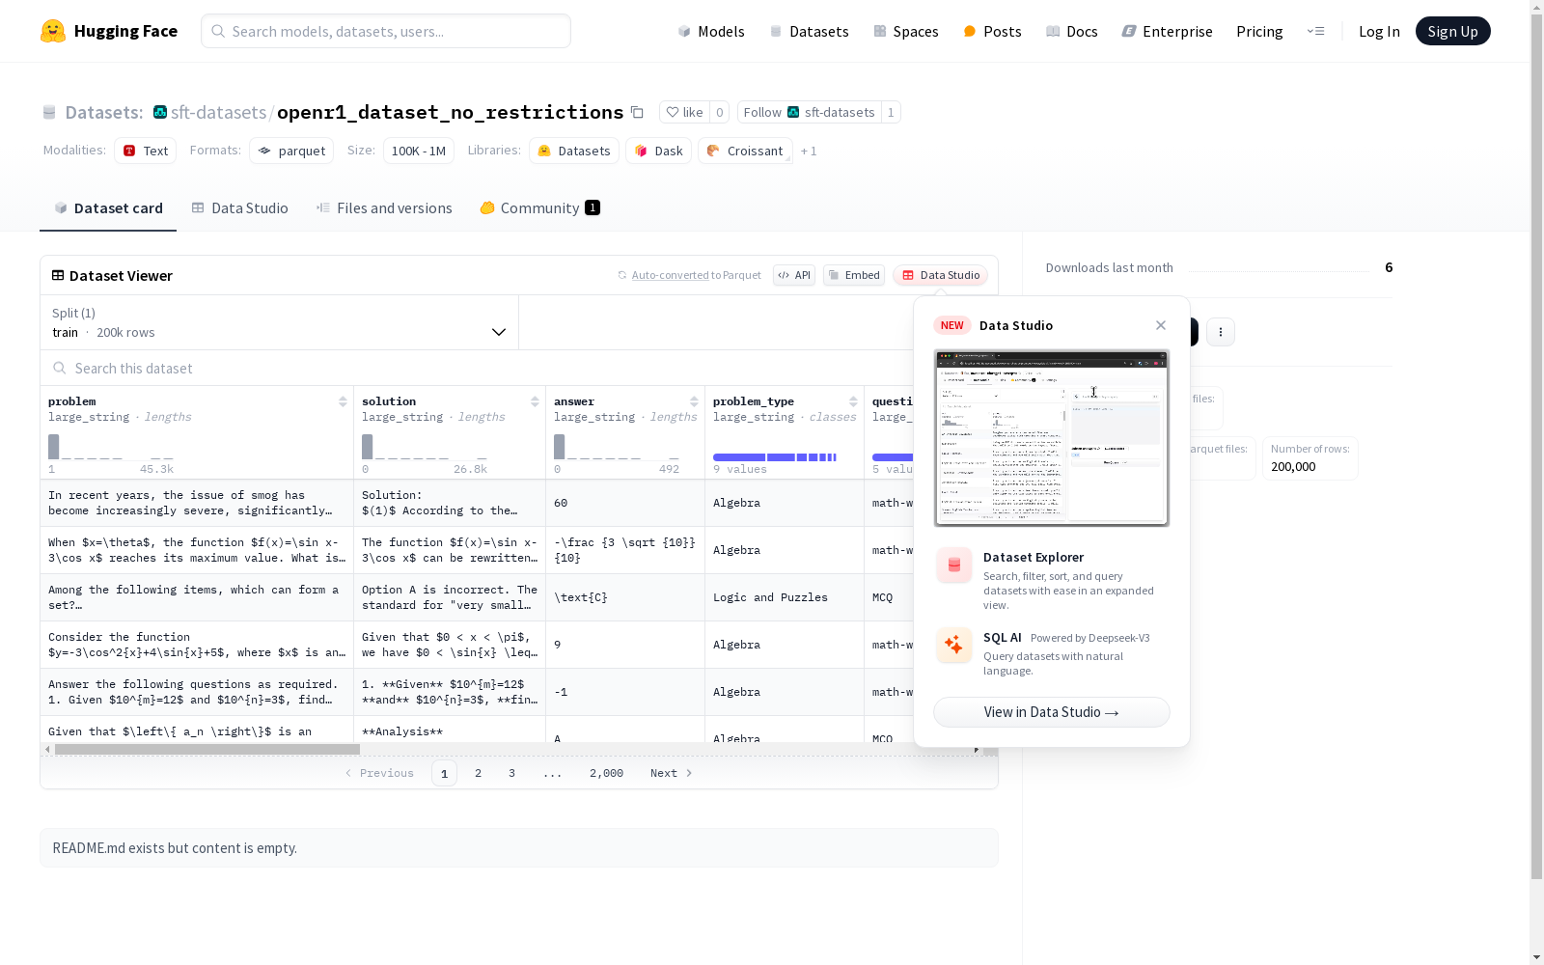Select the Dask library tag
The height and width of the screenshot is (965, 1544).
(659, 151)
